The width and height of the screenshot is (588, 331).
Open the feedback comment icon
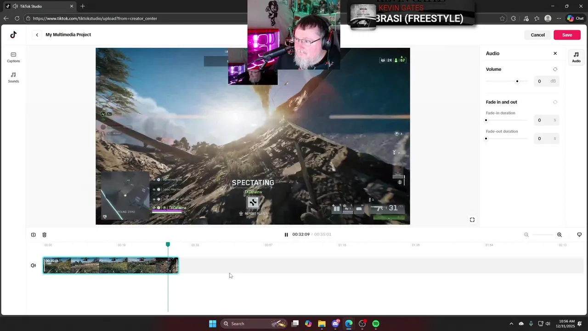click(579, 235)
